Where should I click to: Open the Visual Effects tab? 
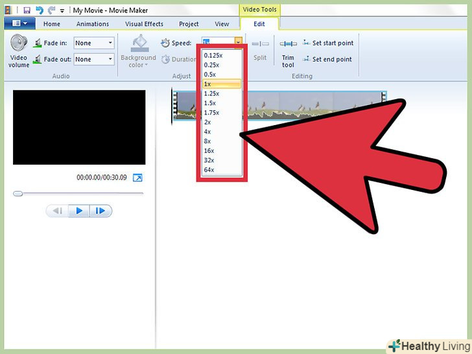tap(144, 24)
